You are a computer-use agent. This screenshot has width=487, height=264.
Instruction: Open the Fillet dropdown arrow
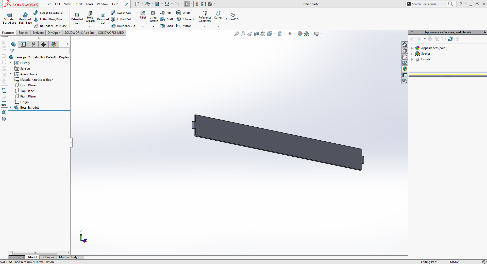tap(143, 26)
